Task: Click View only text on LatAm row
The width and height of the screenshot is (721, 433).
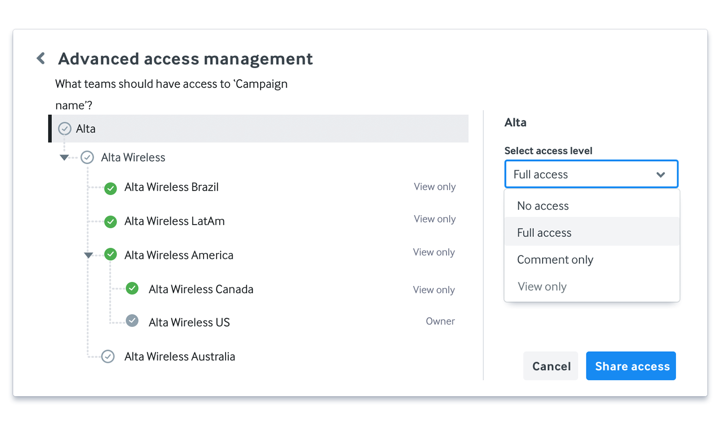Action: [435, 219]
